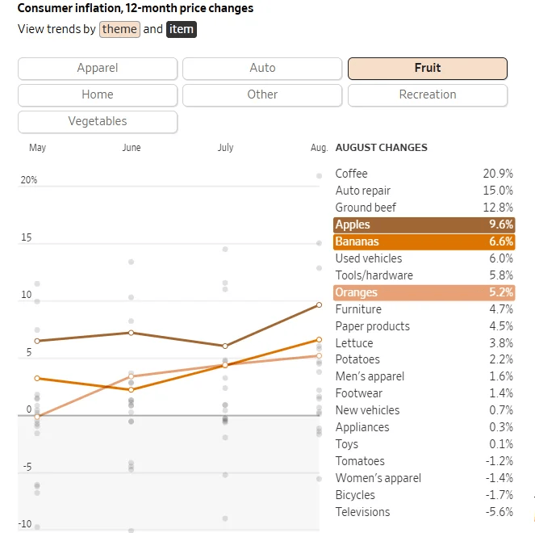Click the Apples August data point

(x=320, y=304)
